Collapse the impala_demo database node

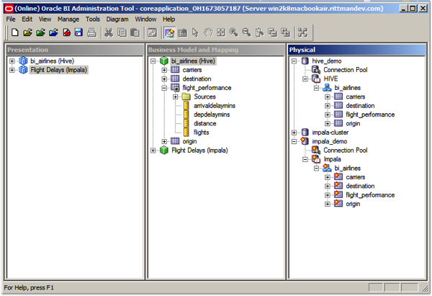pyautogui.click(x=294, y=141)
